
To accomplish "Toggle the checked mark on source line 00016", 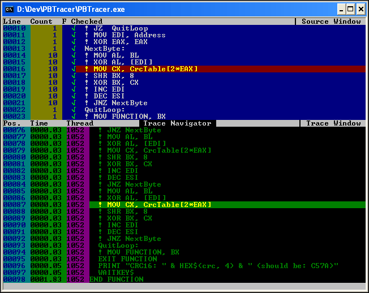I will pyautogui.click(x=74, y=69).
